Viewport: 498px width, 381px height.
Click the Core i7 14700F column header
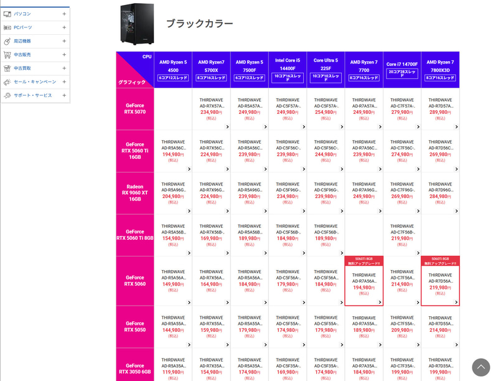click(x=402, y=70)
